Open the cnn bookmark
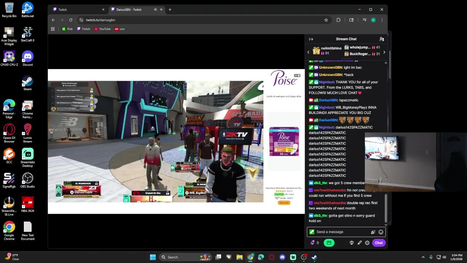 [120, 29]
